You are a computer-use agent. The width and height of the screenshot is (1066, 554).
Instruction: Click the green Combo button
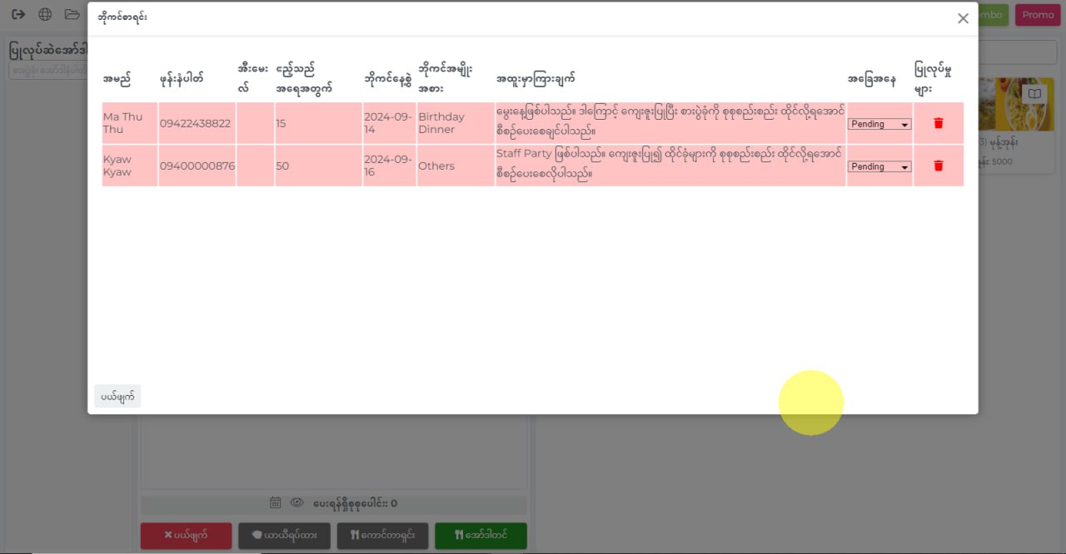(x=991, y=15)
